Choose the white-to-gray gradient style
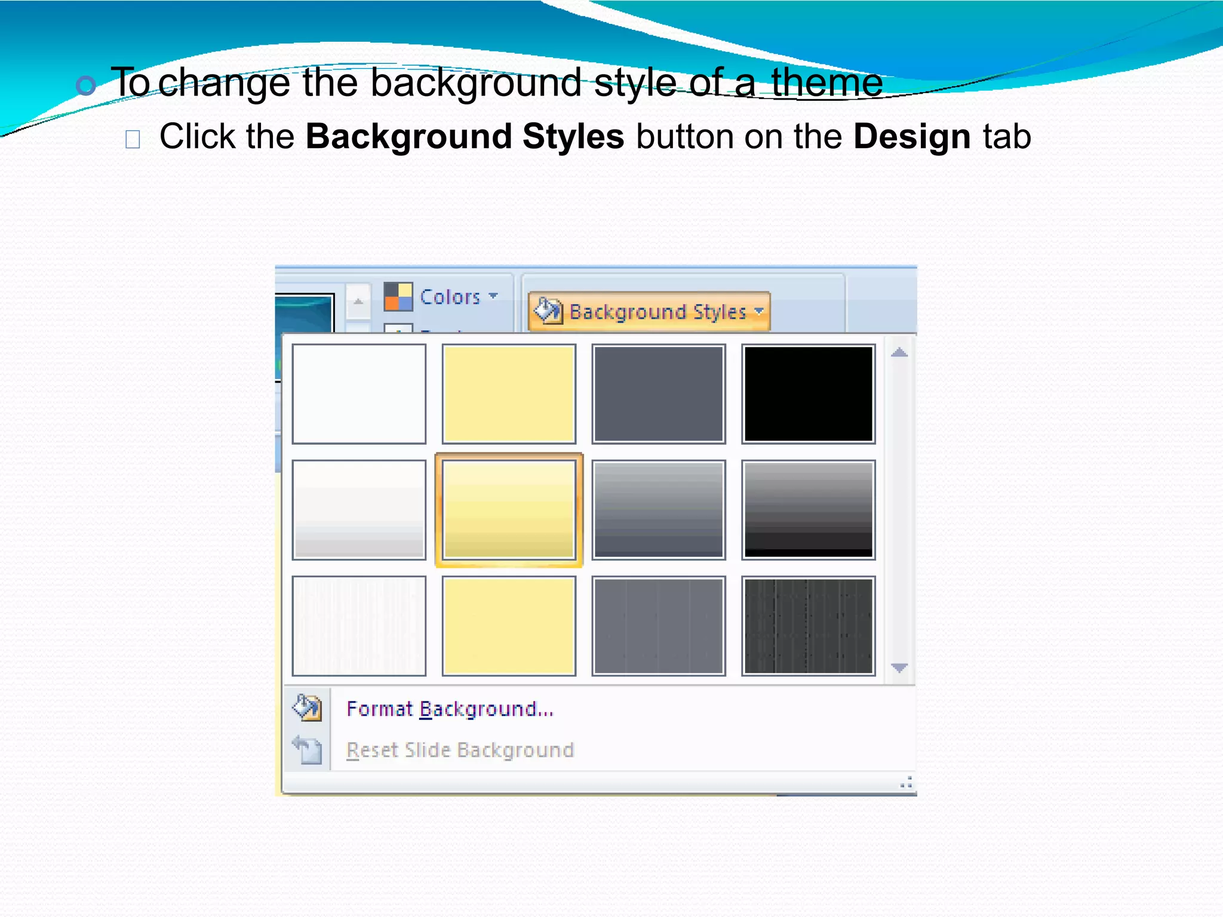Image resolution: width=1223 pixels, height=917 pixels. [359, 510]
